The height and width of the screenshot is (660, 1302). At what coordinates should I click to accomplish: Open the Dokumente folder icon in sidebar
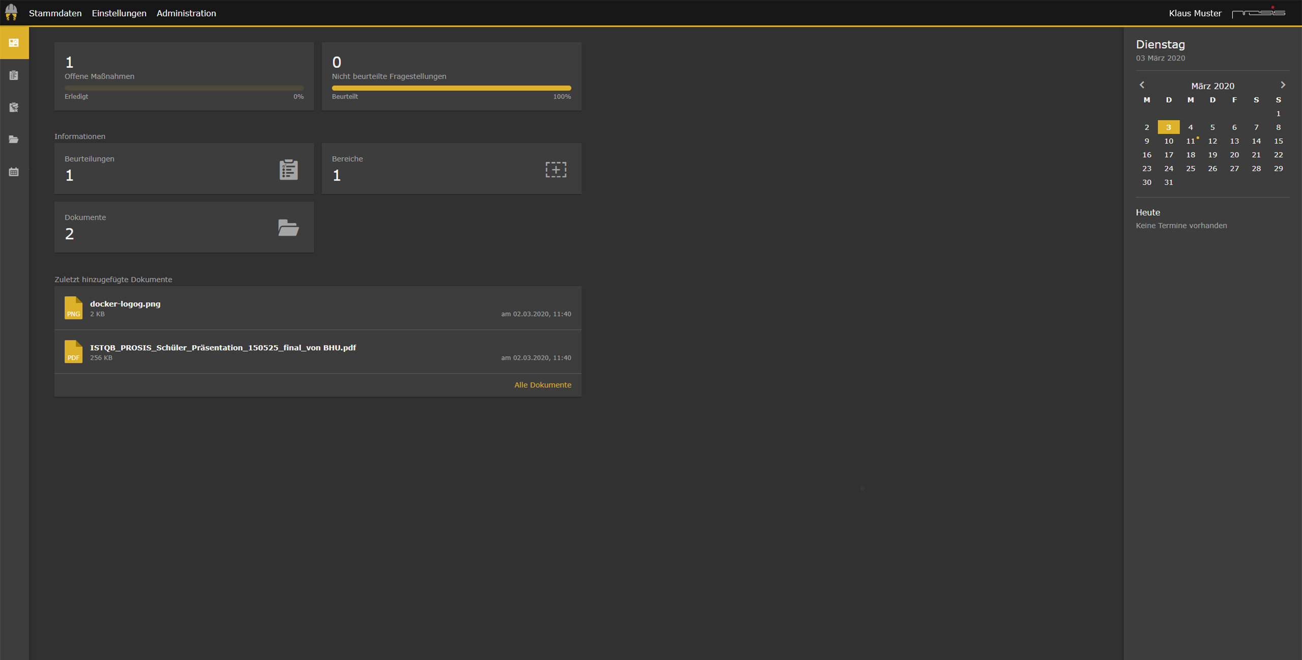[14, 139]
